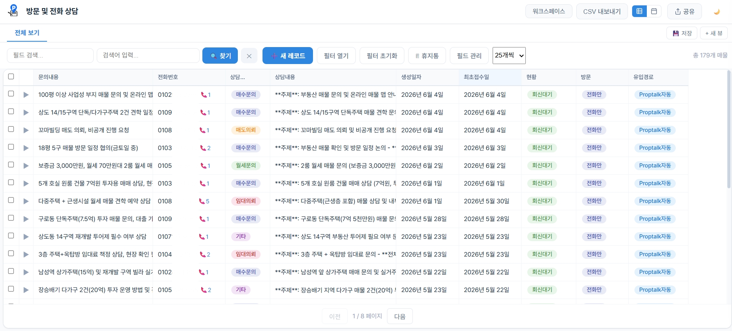Check the 상도 14/15구역 row checkbox
This screenshot has width=732, height=331.
tap(11, 111)
